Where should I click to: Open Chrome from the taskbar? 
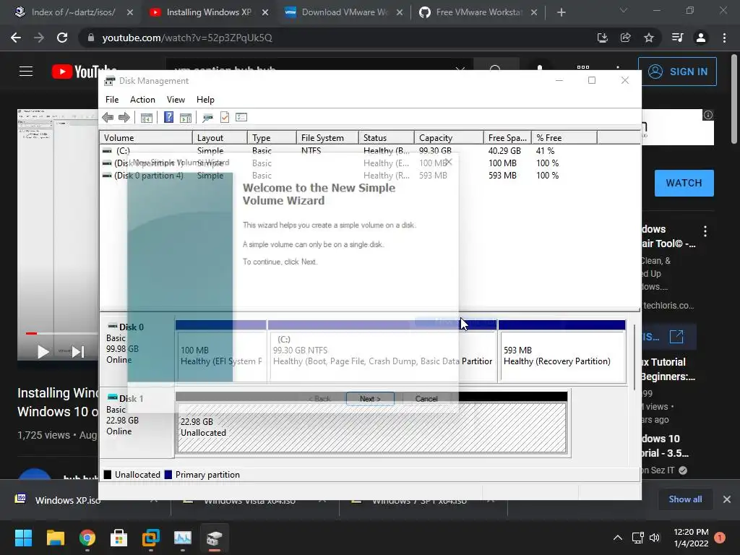click(x=87, y=538)
